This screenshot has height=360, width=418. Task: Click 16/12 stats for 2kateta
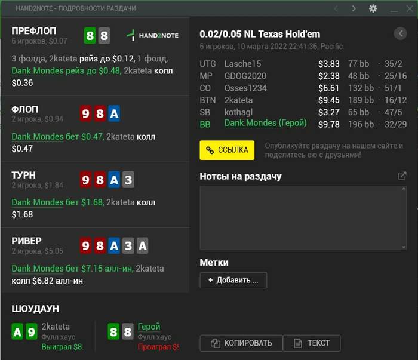point(395,100)
